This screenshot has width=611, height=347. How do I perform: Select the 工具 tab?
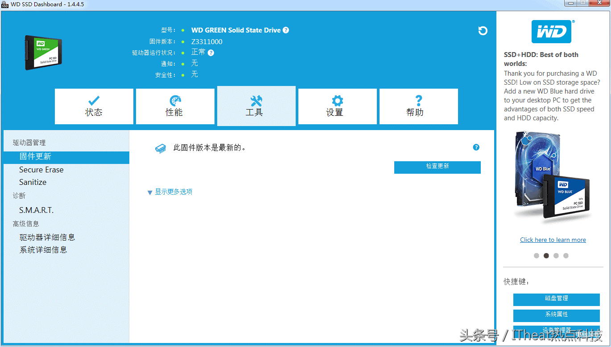pos(256,106)
